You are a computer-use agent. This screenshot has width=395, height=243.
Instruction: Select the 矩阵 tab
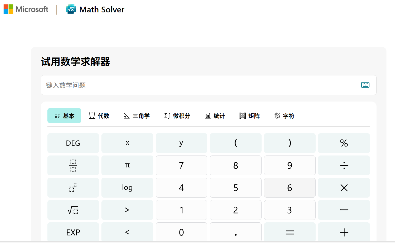pyautogui.click(x=249, y=116)
